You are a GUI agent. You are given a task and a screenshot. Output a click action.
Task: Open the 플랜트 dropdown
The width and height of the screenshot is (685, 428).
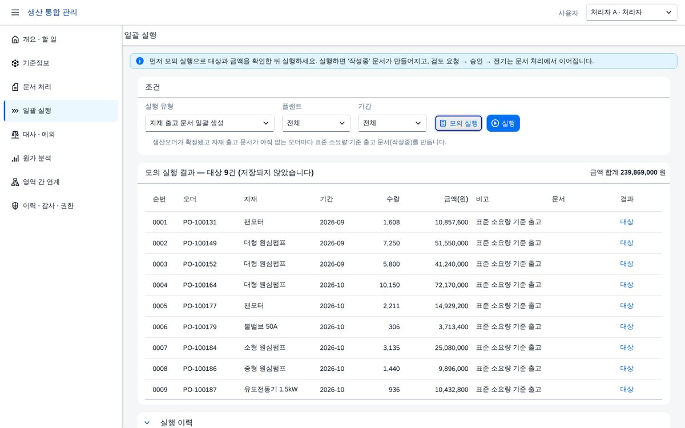point(316,123)
